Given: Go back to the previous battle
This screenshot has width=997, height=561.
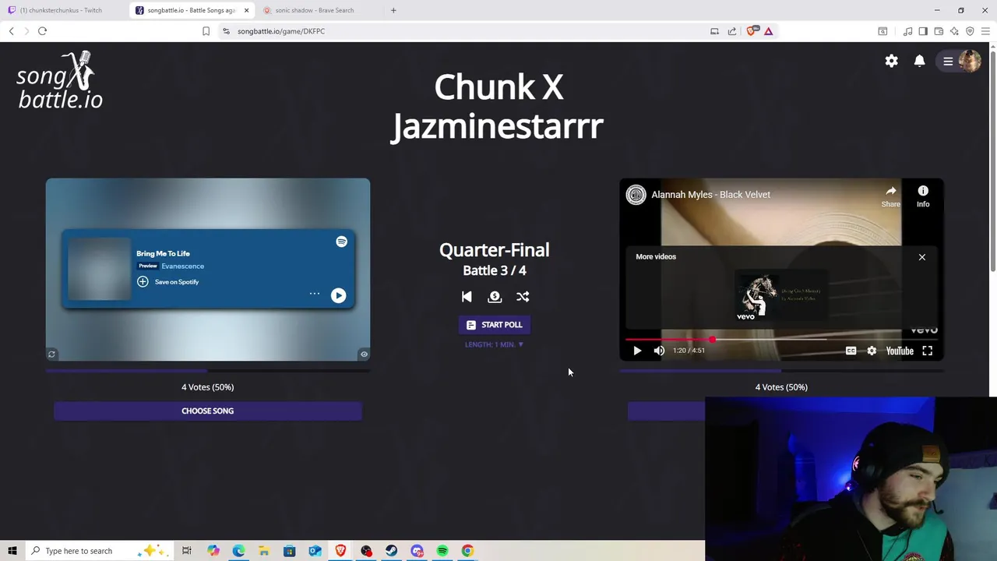Looking at the screenshot, I should pyautogui.click(x=467, y=296).
